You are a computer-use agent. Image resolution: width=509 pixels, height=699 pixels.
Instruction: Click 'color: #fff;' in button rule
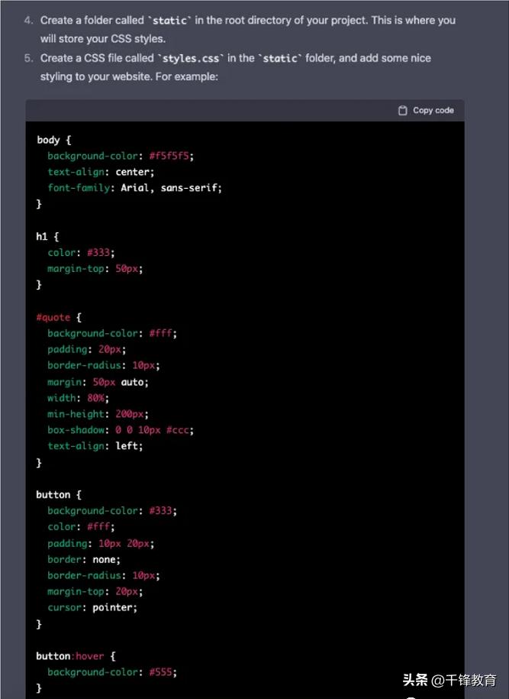tap(81, 527)
